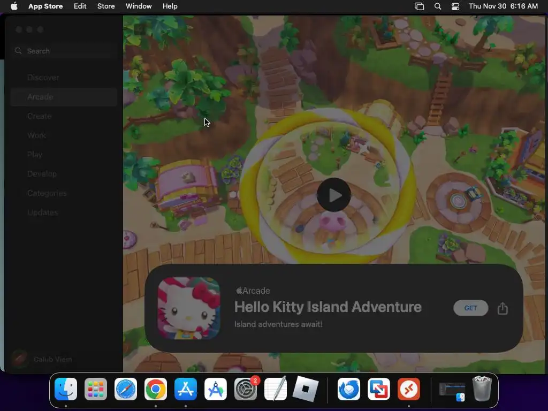Screen dimensions: 548x411
Task: Open Launchpad from the Dock
Action: point(96,389)
